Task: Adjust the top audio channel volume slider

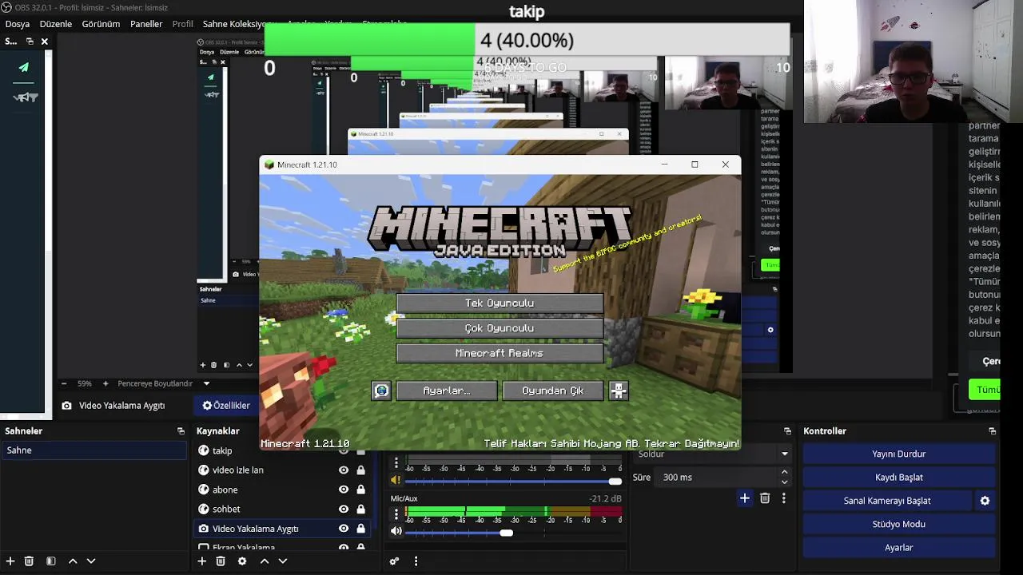Action: tap(513, 482)
